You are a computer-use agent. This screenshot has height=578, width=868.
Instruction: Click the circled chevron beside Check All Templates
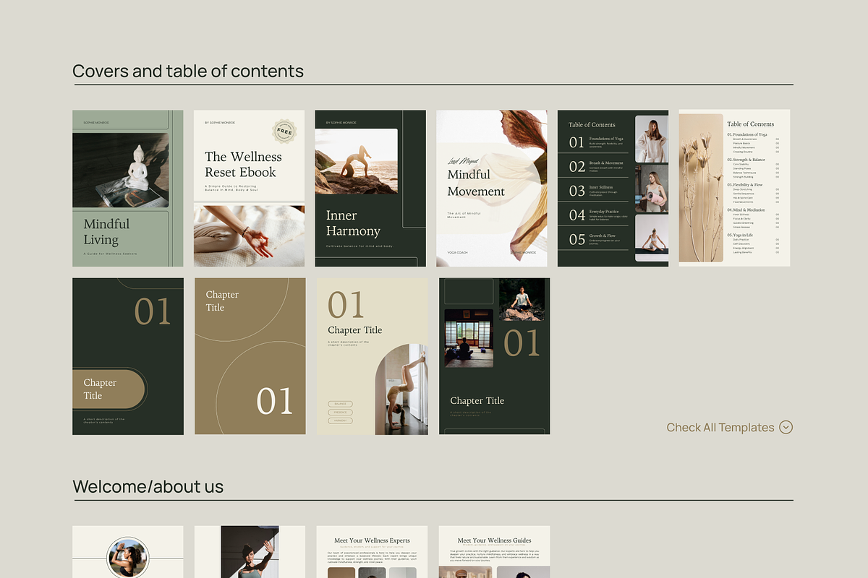coord(786,427)
